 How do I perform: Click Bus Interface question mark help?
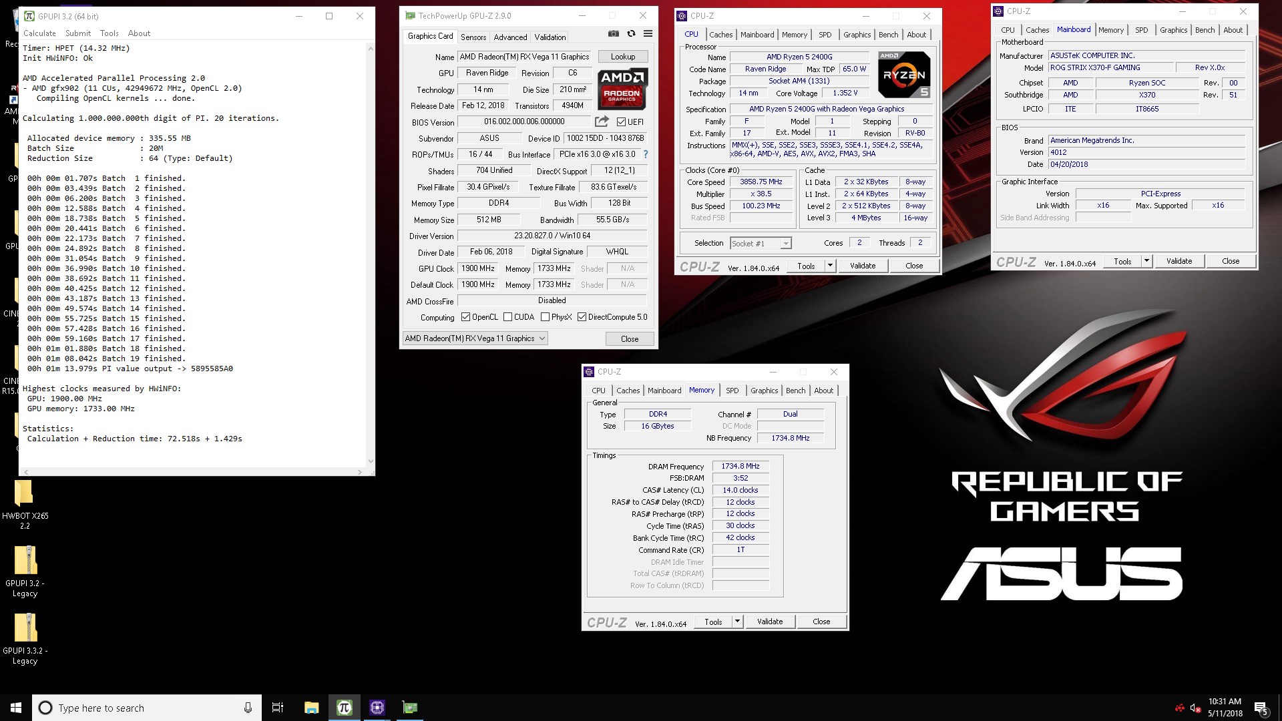tap(646, 154)
